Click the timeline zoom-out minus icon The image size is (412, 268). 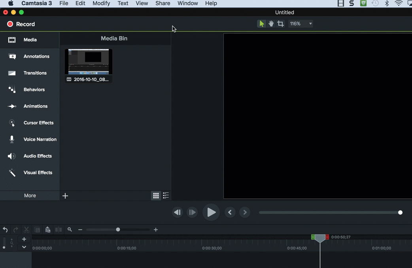click(80, 230)
